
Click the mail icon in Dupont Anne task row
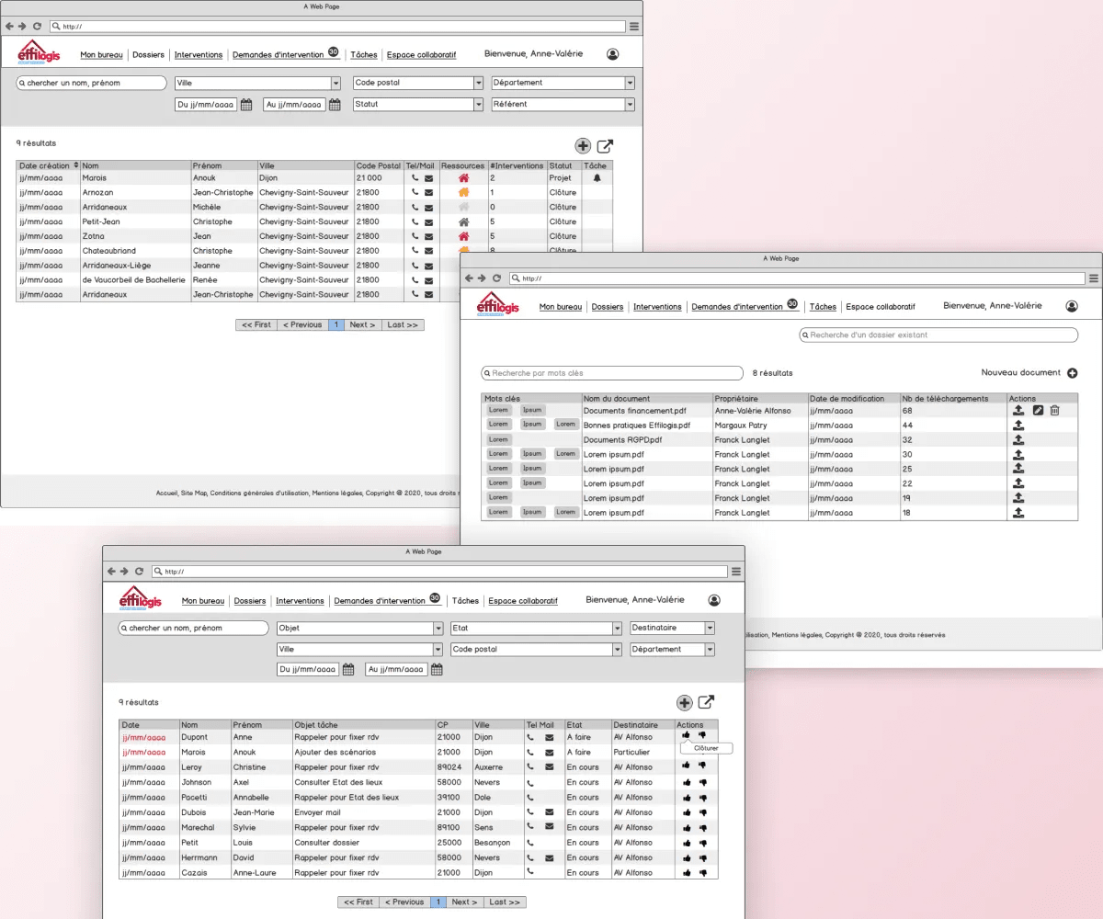(x=549, y=737)
